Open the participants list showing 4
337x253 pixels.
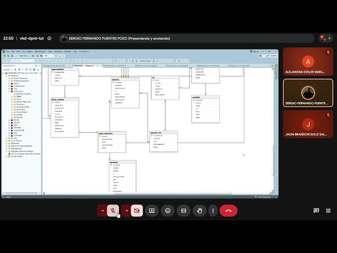326,38
